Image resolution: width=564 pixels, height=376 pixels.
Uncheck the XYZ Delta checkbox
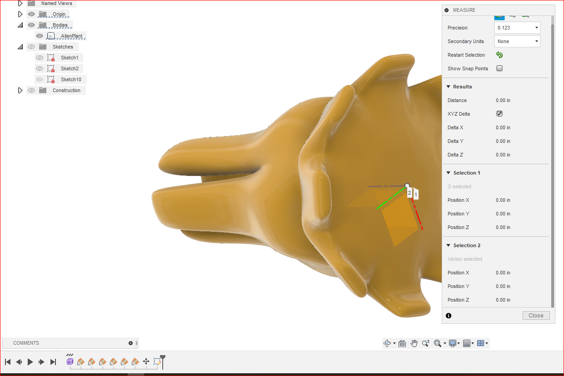click(499, 114)
